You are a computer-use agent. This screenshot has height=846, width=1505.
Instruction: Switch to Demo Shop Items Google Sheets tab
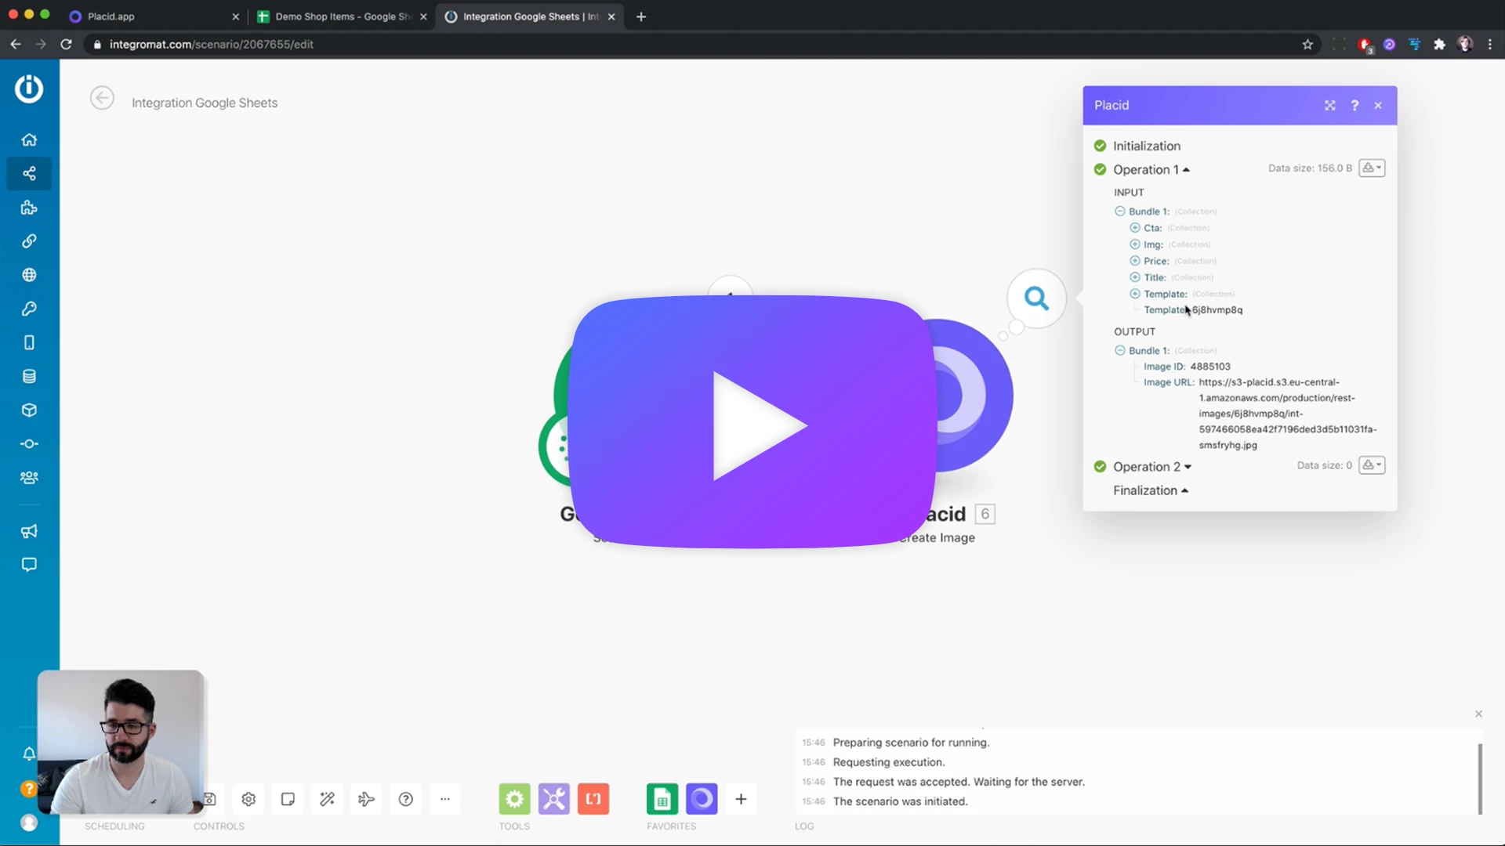(x=341, y=16)
